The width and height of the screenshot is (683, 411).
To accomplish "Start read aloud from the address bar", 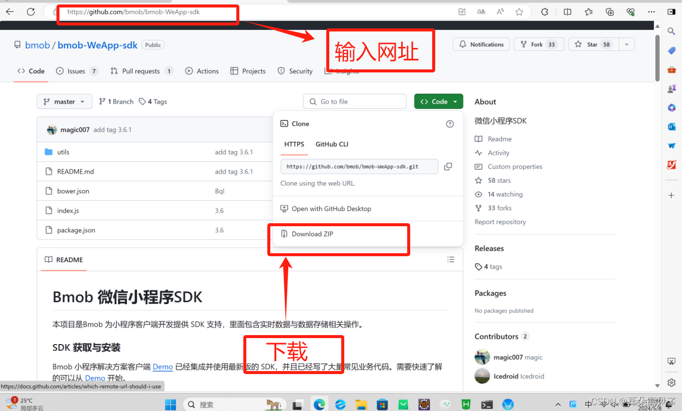I will click(x=500, y=11).
